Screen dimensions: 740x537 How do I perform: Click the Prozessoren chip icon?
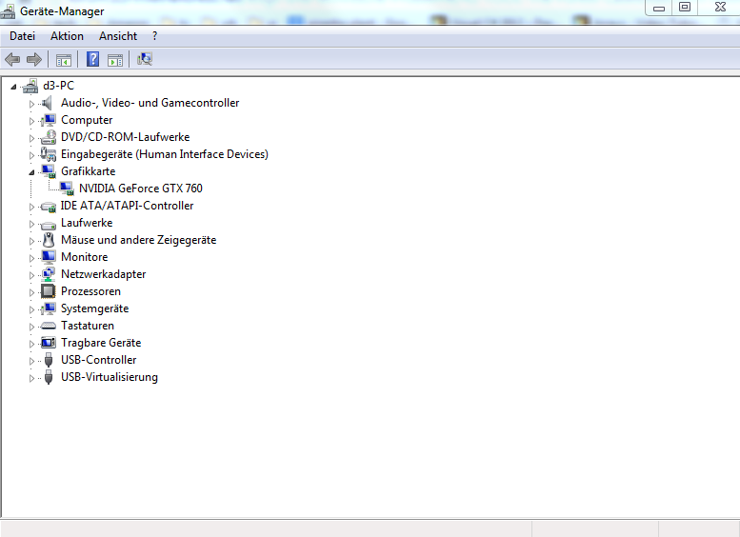49,291
